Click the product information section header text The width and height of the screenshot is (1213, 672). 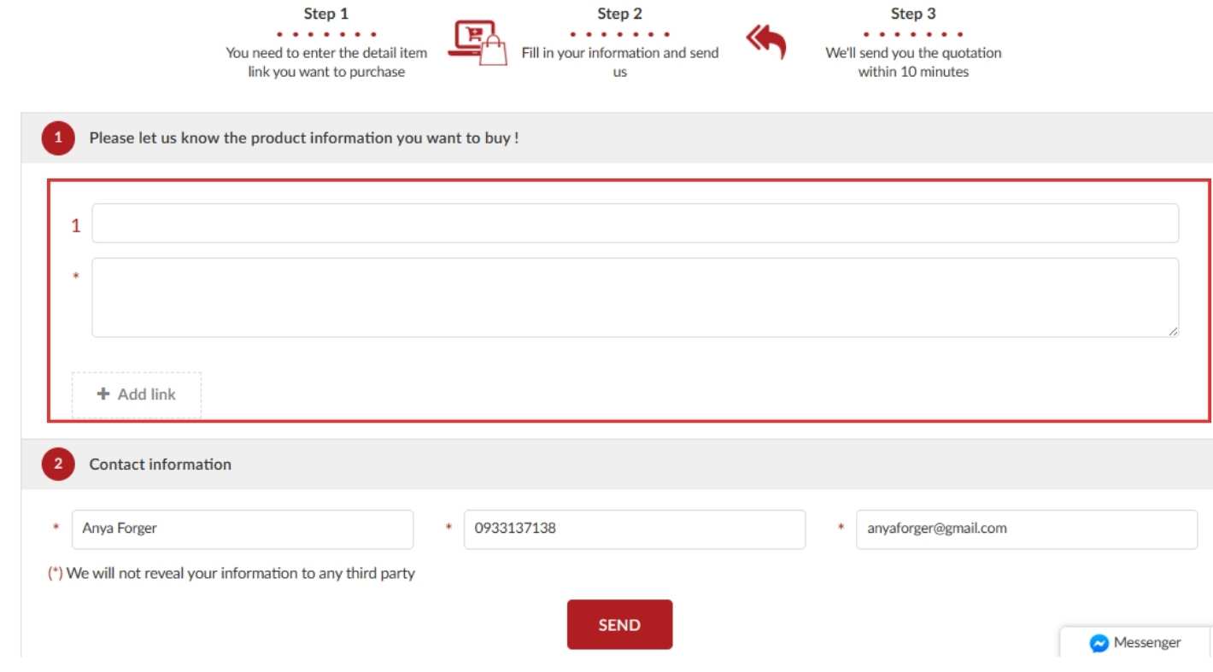(x=304, y=138)
